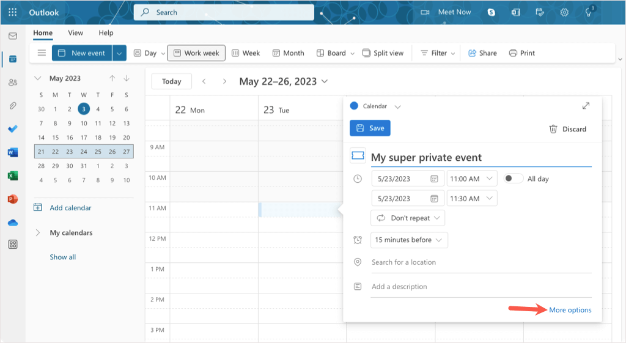The image size is (626, 343).
Task: Launch Word from the left sidebar
Action: pos(12,152)
